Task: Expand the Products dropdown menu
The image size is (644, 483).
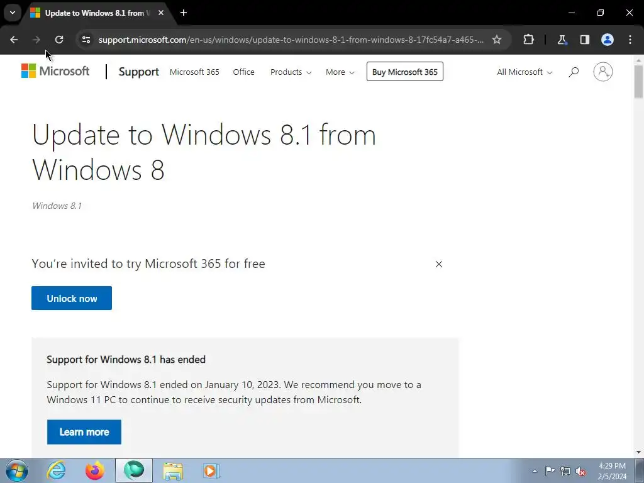Action: 291,72
